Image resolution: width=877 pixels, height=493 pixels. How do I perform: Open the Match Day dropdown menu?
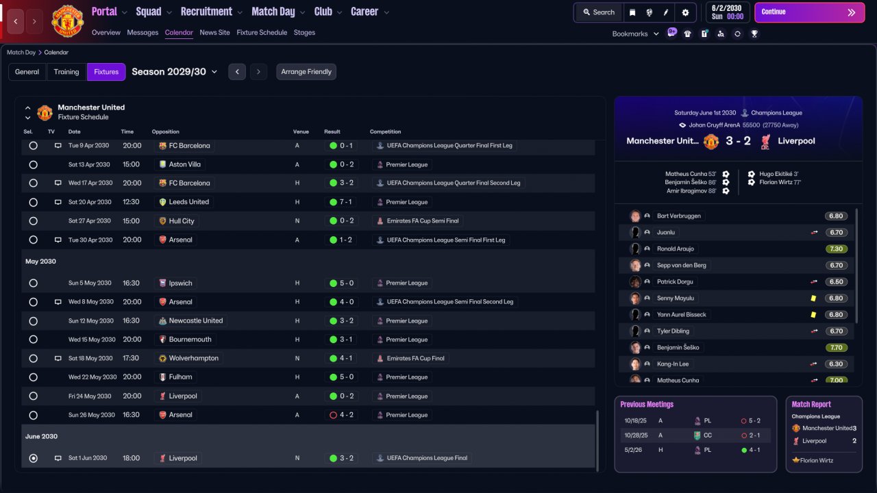click(x=279, y=12)
